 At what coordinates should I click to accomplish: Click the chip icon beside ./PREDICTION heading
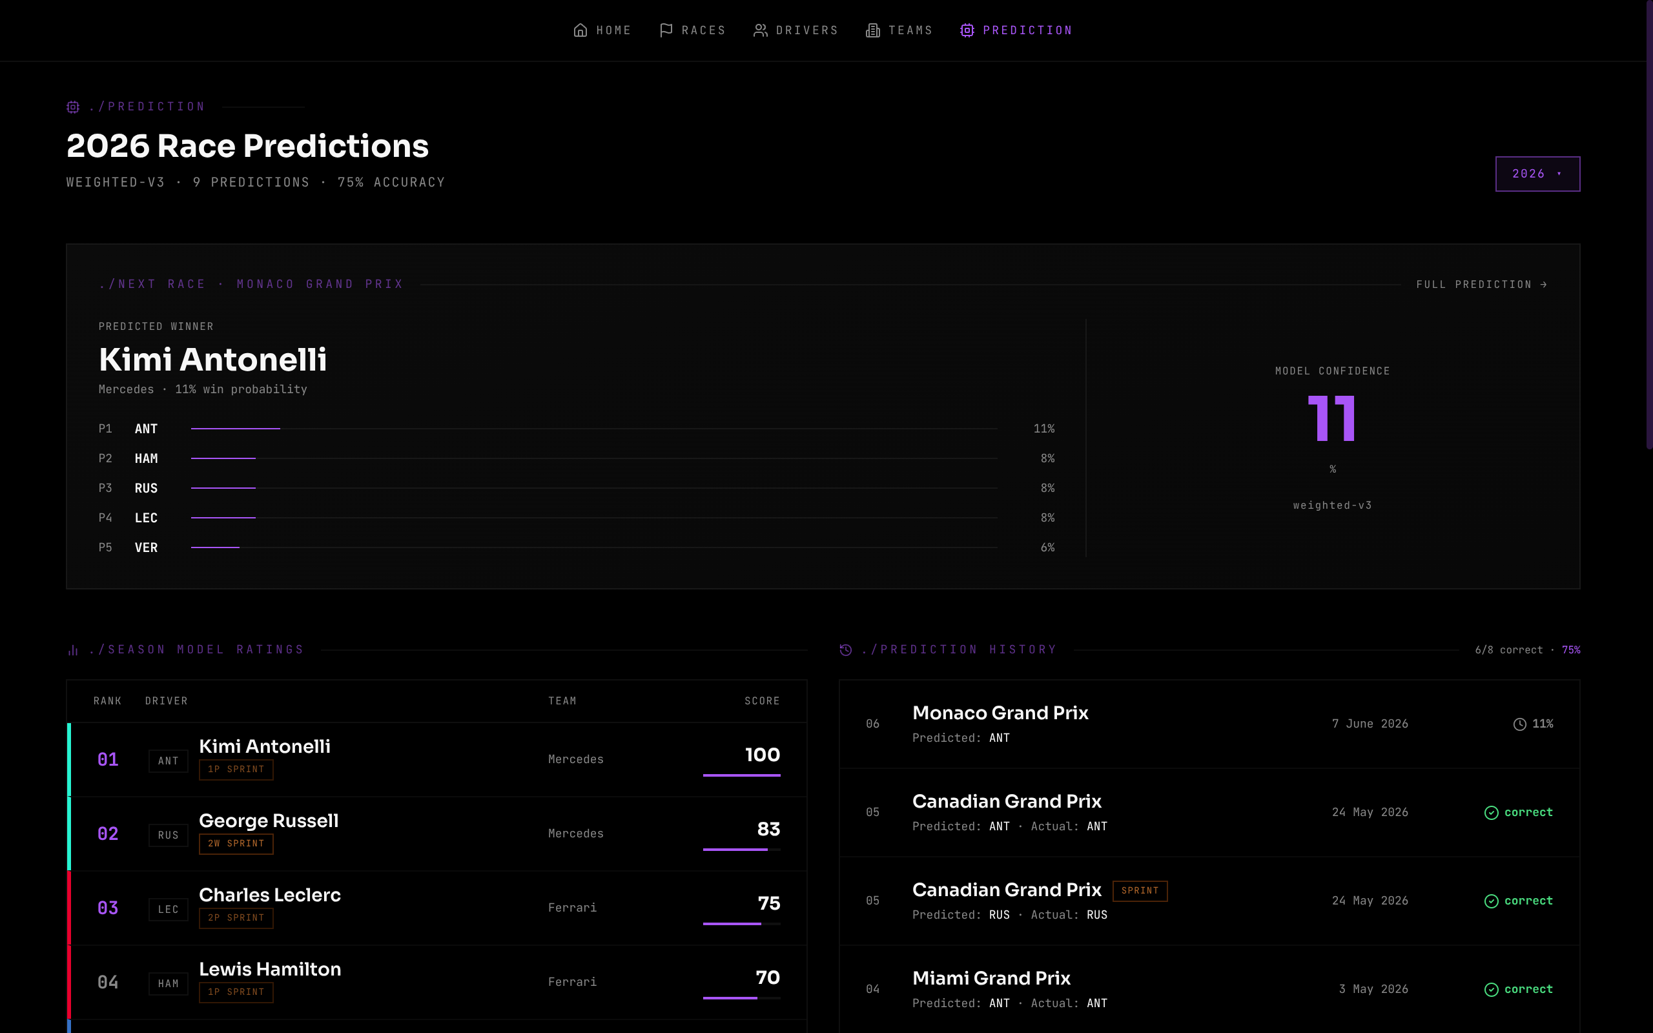coord(73,107)
